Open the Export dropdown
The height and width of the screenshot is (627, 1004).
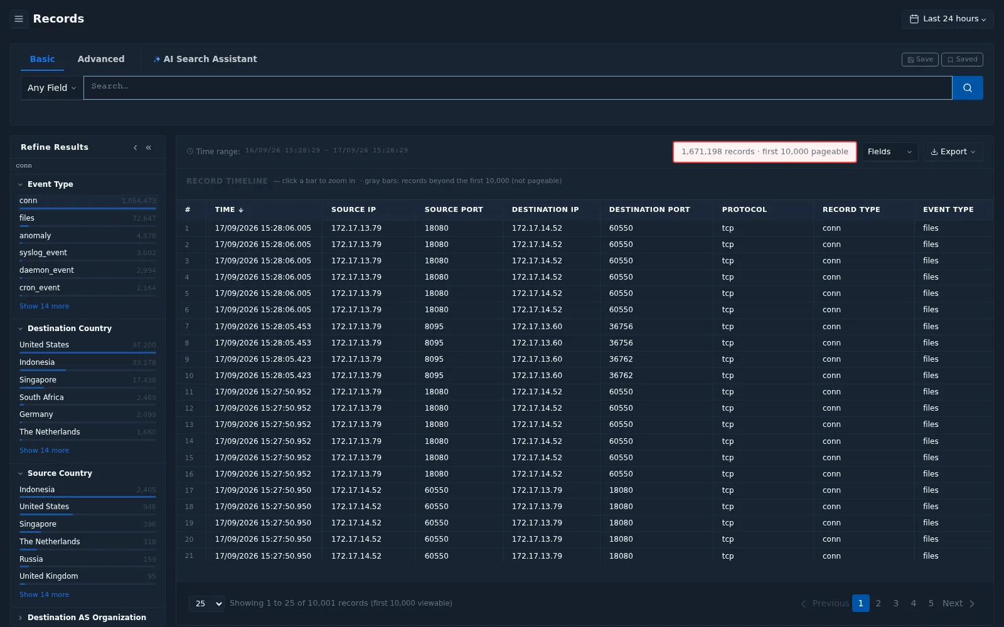click(953, 152)
